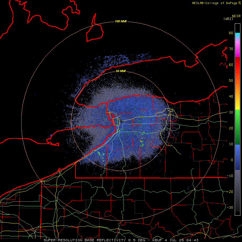Click the dBZ units label
Screen dimensions: 242x242
pos(228,19)
